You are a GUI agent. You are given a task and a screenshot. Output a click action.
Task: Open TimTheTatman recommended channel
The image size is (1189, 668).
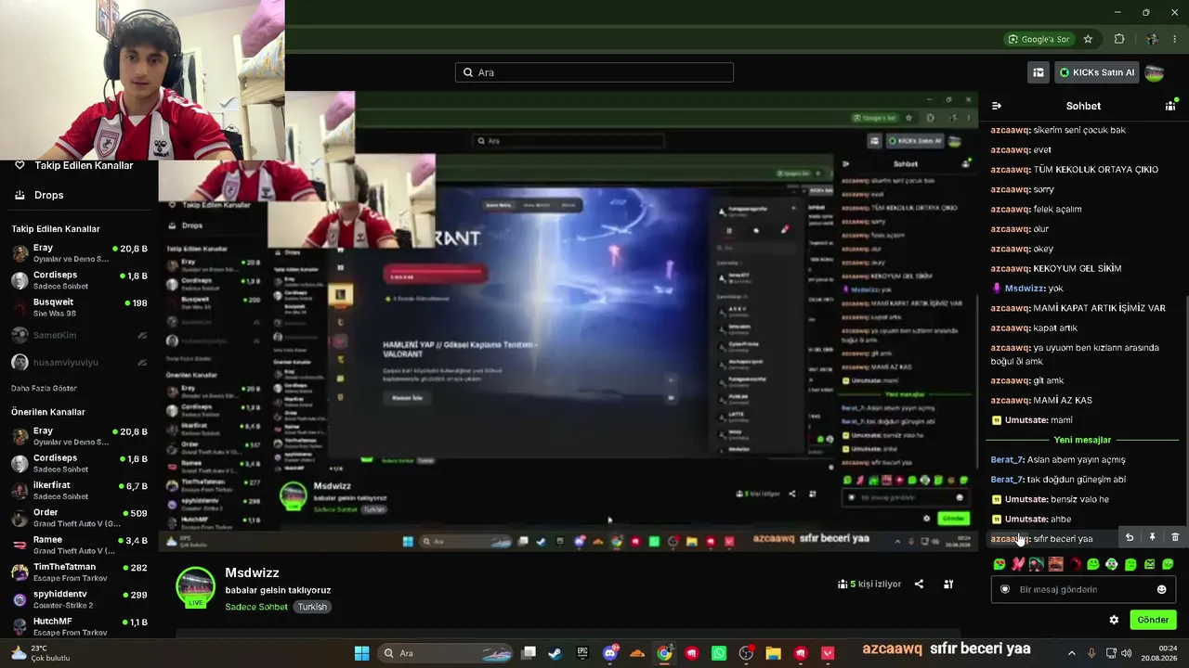click(x=79, y=572)
